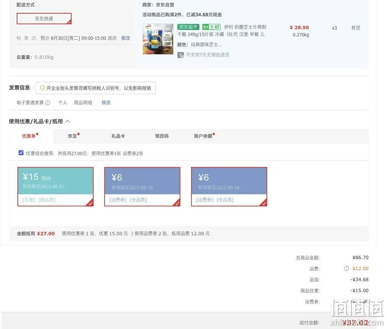
Task: Click the product price ¥ 28.90
Action: pyautogui.click(x=299, y=27)
